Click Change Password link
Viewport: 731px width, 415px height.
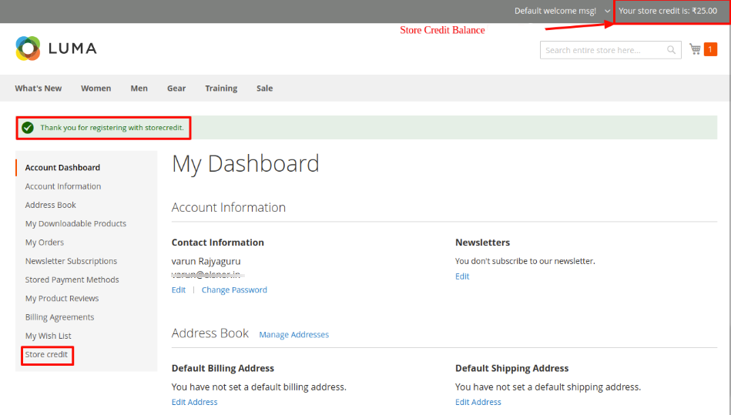point(234,290)
